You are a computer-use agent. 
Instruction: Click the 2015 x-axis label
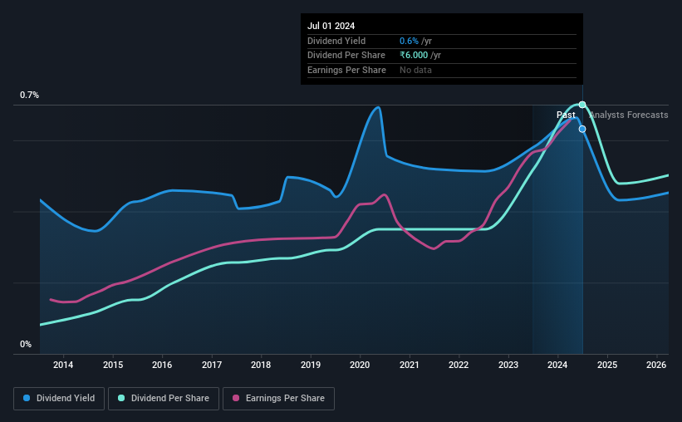pyautogui.click(x=113, y=365)
